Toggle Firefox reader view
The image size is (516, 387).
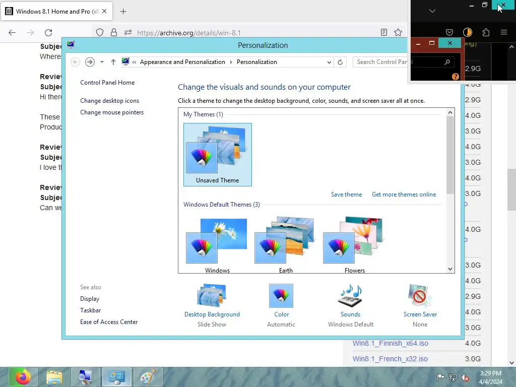pos(383,32)
